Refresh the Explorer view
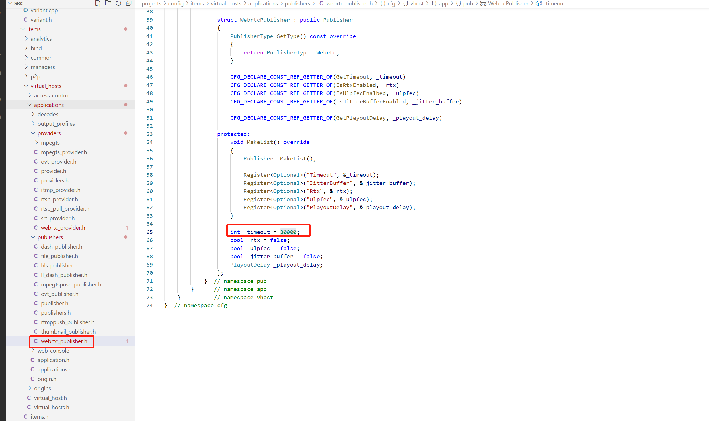This screenshot has height=421, width=709. (x=118, y=3)
